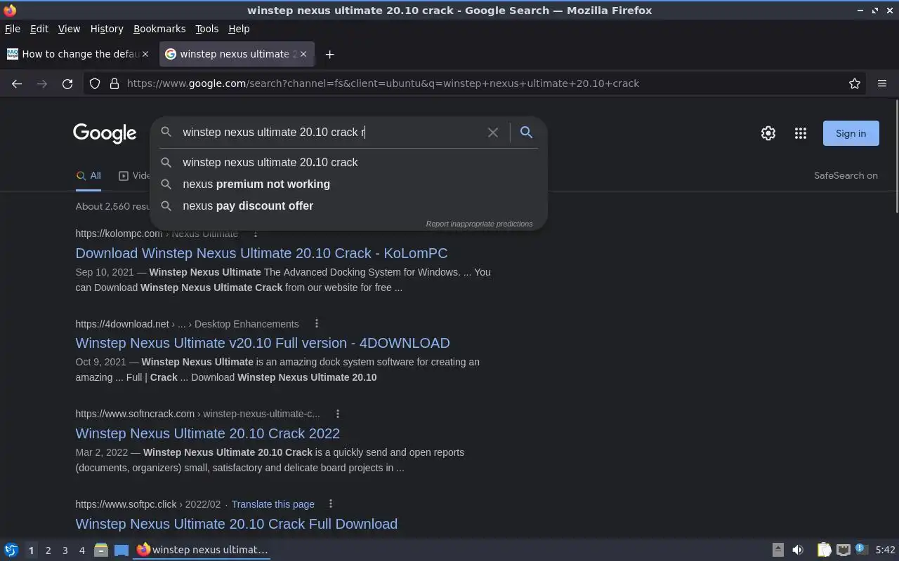Click Translate this page link
899x561 pixels.
[273, 504]
